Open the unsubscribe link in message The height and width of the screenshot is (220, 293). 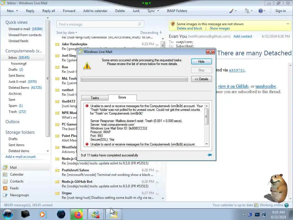(x=266, y=86)
